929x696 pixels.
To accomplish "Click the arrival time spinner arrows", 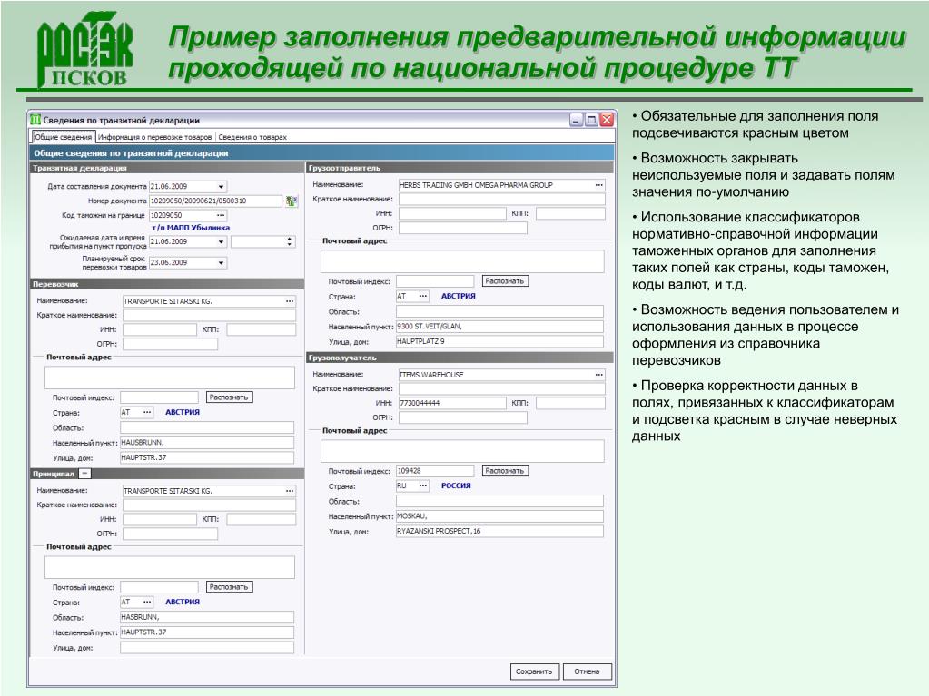I will click(289, 241).
